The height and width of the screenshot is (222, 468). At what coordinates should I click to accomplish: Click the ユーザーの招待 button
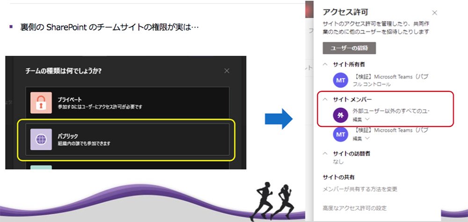(x=349, y=48)
